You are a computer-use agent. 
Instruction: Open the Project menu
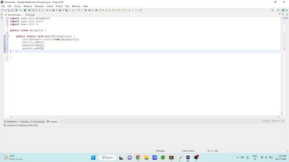(59, 6)
